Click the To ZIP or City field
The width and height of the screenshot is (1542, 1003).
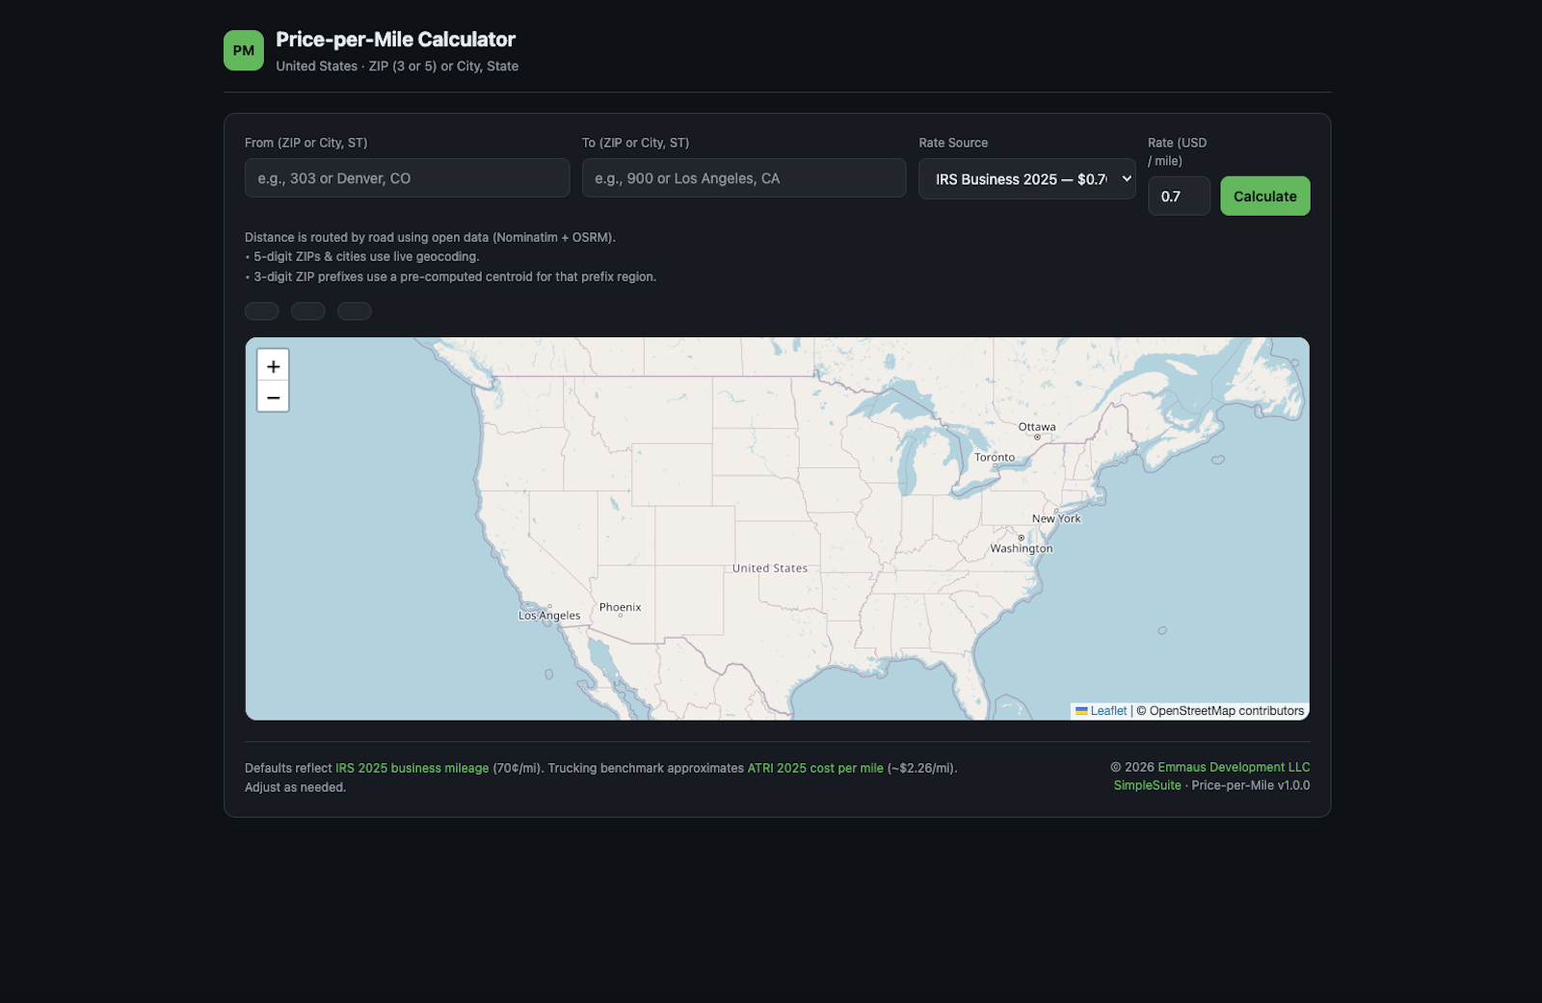coord(743,177)
